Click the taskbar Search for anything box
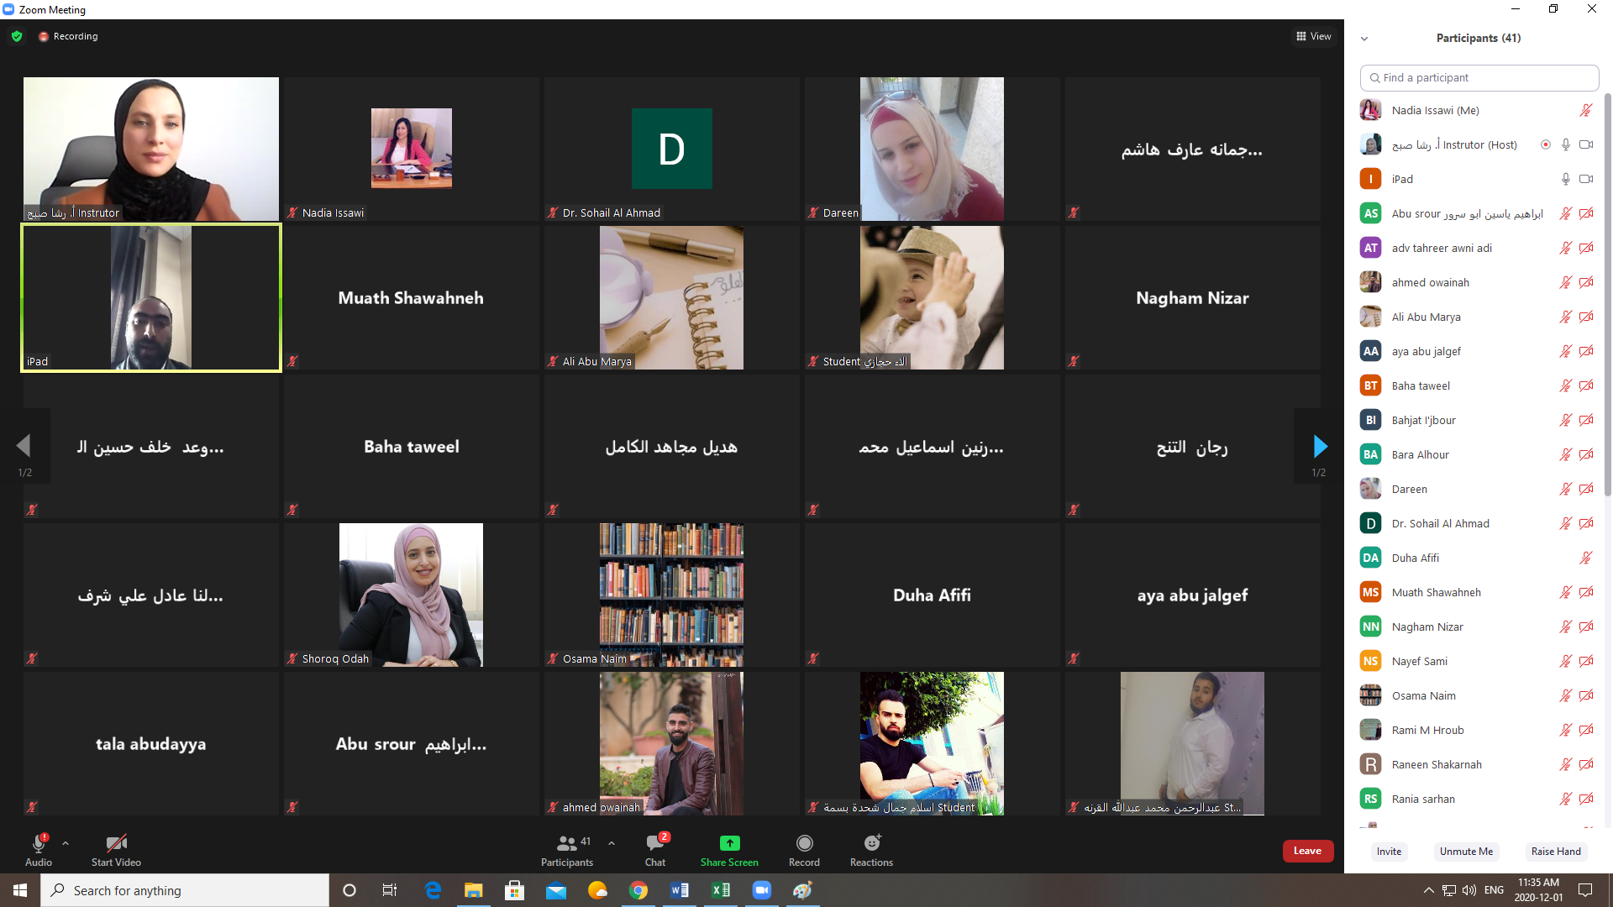Viewport: 1613px width, 907px height. coord(185,890)
